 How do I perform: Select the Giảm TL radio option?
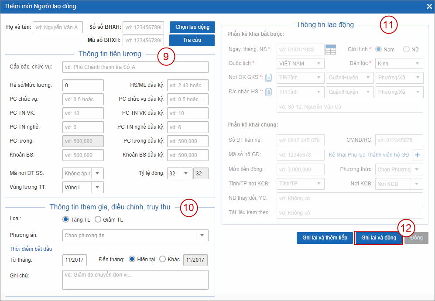click(98, 219)
